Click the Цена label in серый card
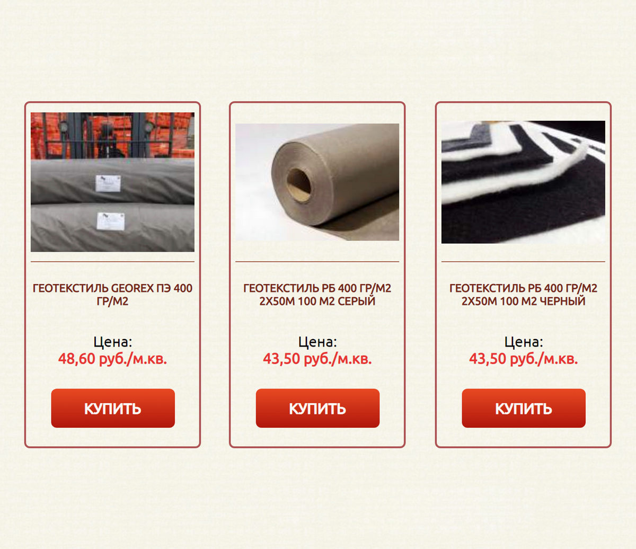 tap(317, 342)
